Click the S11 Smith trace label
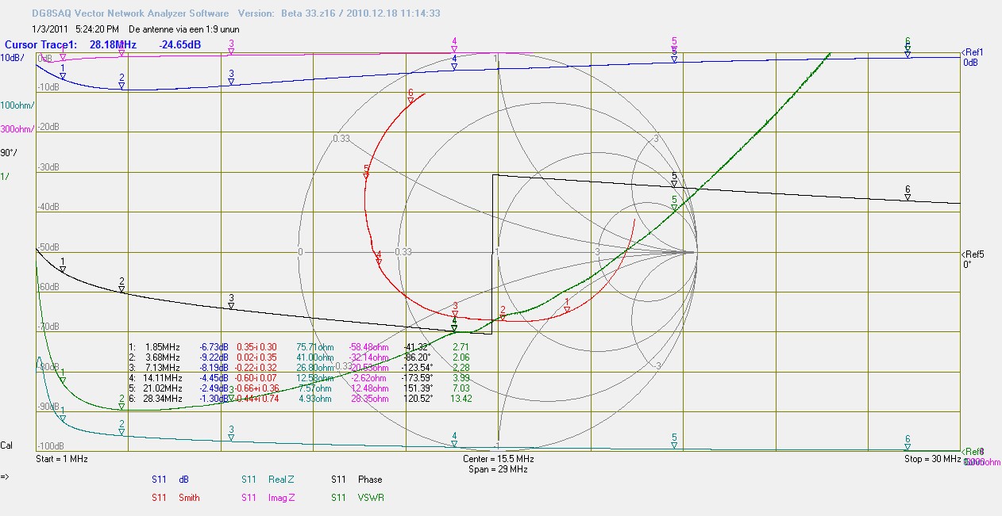The image size is (1002, 516). point(175,498)
